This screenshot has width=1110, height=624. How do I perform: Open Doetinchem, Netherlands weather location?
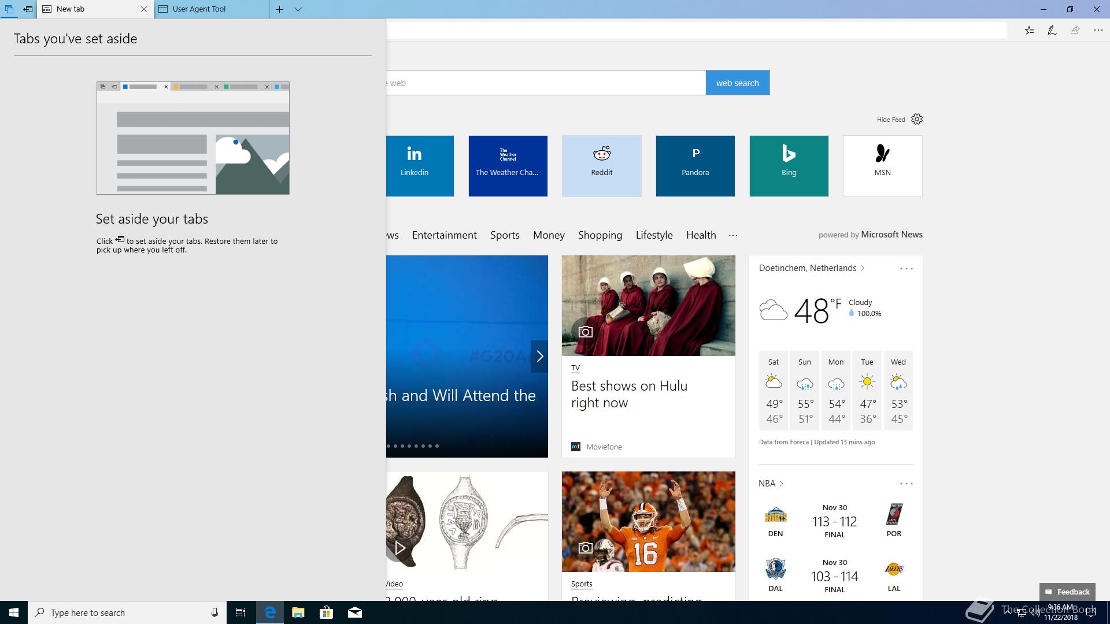pyautogui.click(x=812, y=268)
